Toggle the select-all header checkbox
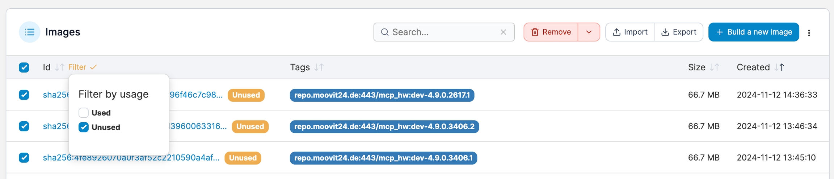 [x=24, y=67]
